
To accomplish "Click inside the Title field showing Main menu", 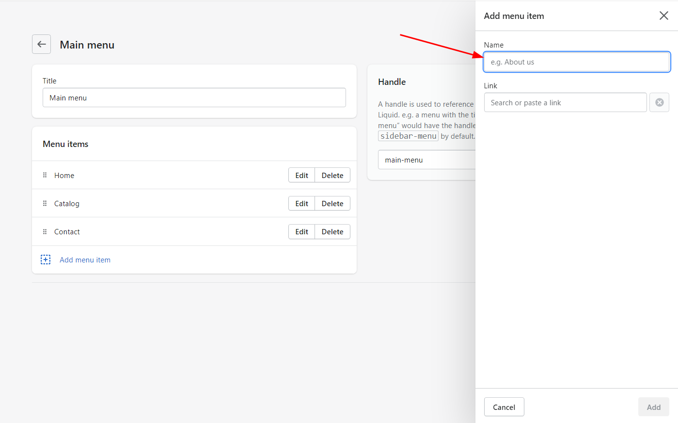I will click(194, 98).
